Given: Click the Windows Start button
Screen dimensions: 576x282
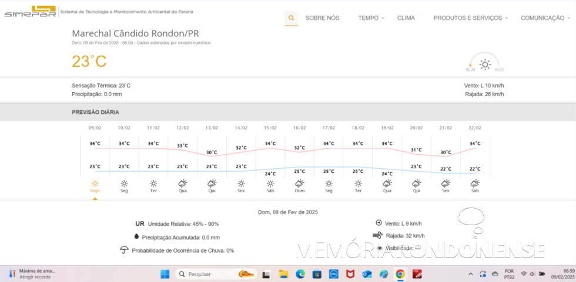Looking at the screenshot, I should [165, 274].
